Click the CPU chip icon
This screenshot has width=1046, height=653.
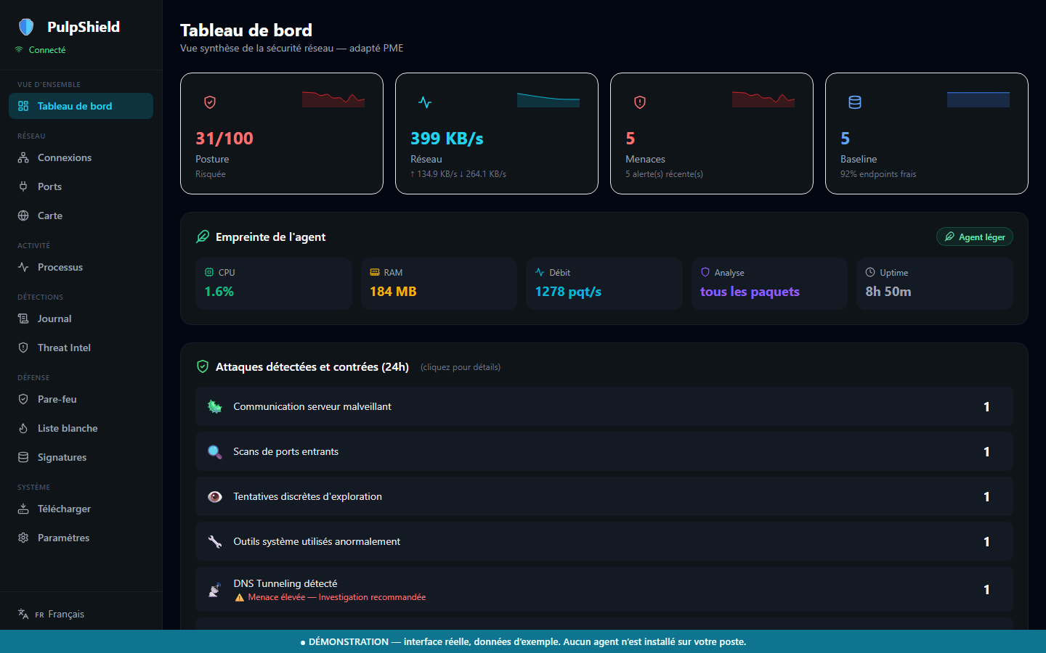coord(209,273)
